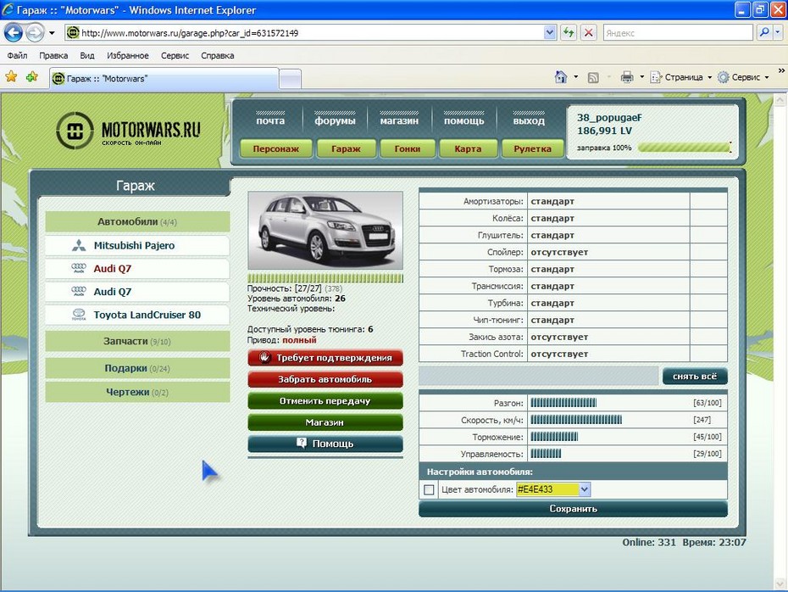Expand the Print dropdown arrow

coord(641,77)
